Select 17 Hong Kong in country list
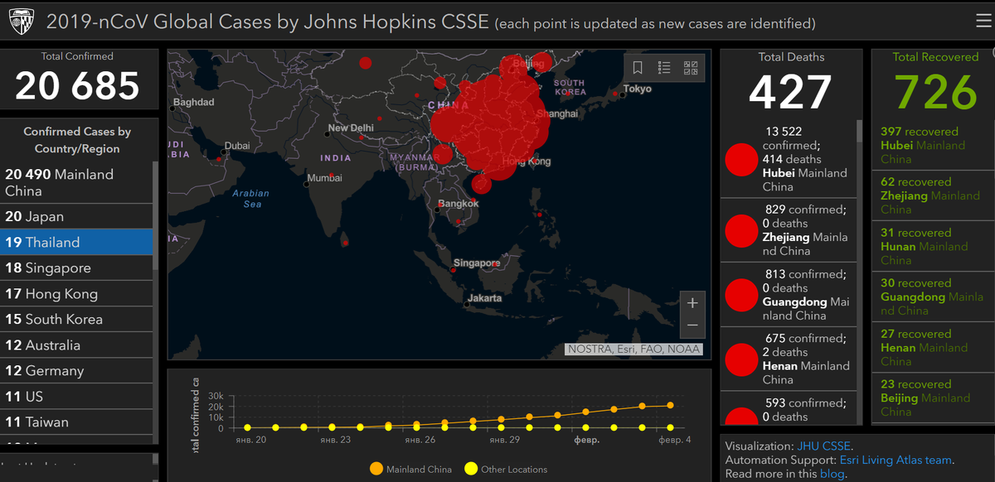This screenshot has width=995, height=482. click(x=76, y=293)
